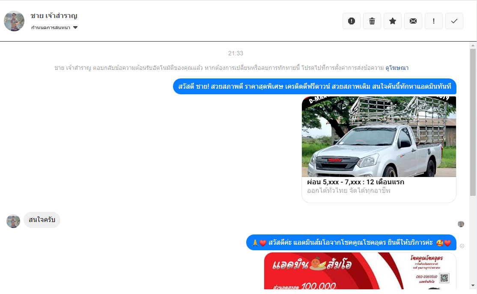Select the สนใจครับ message bubble
477x294 pixels.
point(42,220)
